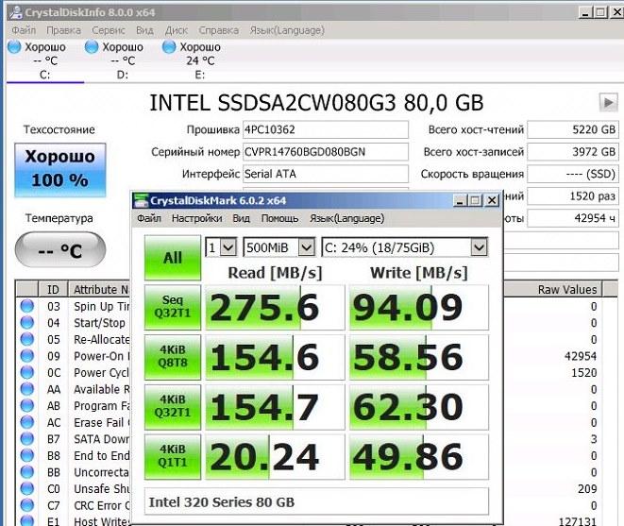The width and height of the screenshot is (624, 526).
Task: Click total host reads value 5220 GB
Action: pos(573,129)
